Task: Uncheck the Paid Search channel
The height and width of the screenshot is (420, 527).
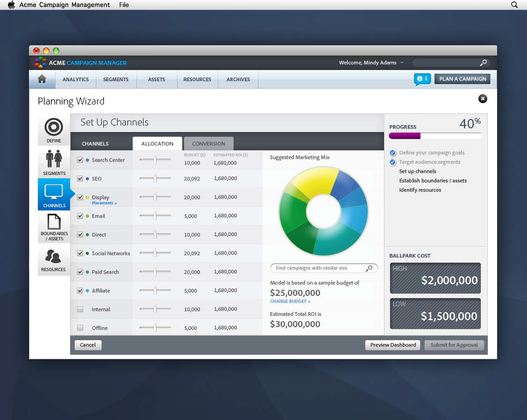Action: 80,272
